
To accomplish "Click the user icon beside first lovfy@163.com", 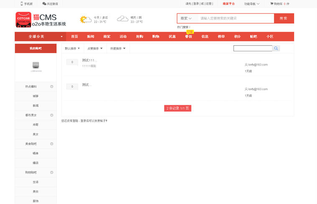I will click(x=246, y=65).
